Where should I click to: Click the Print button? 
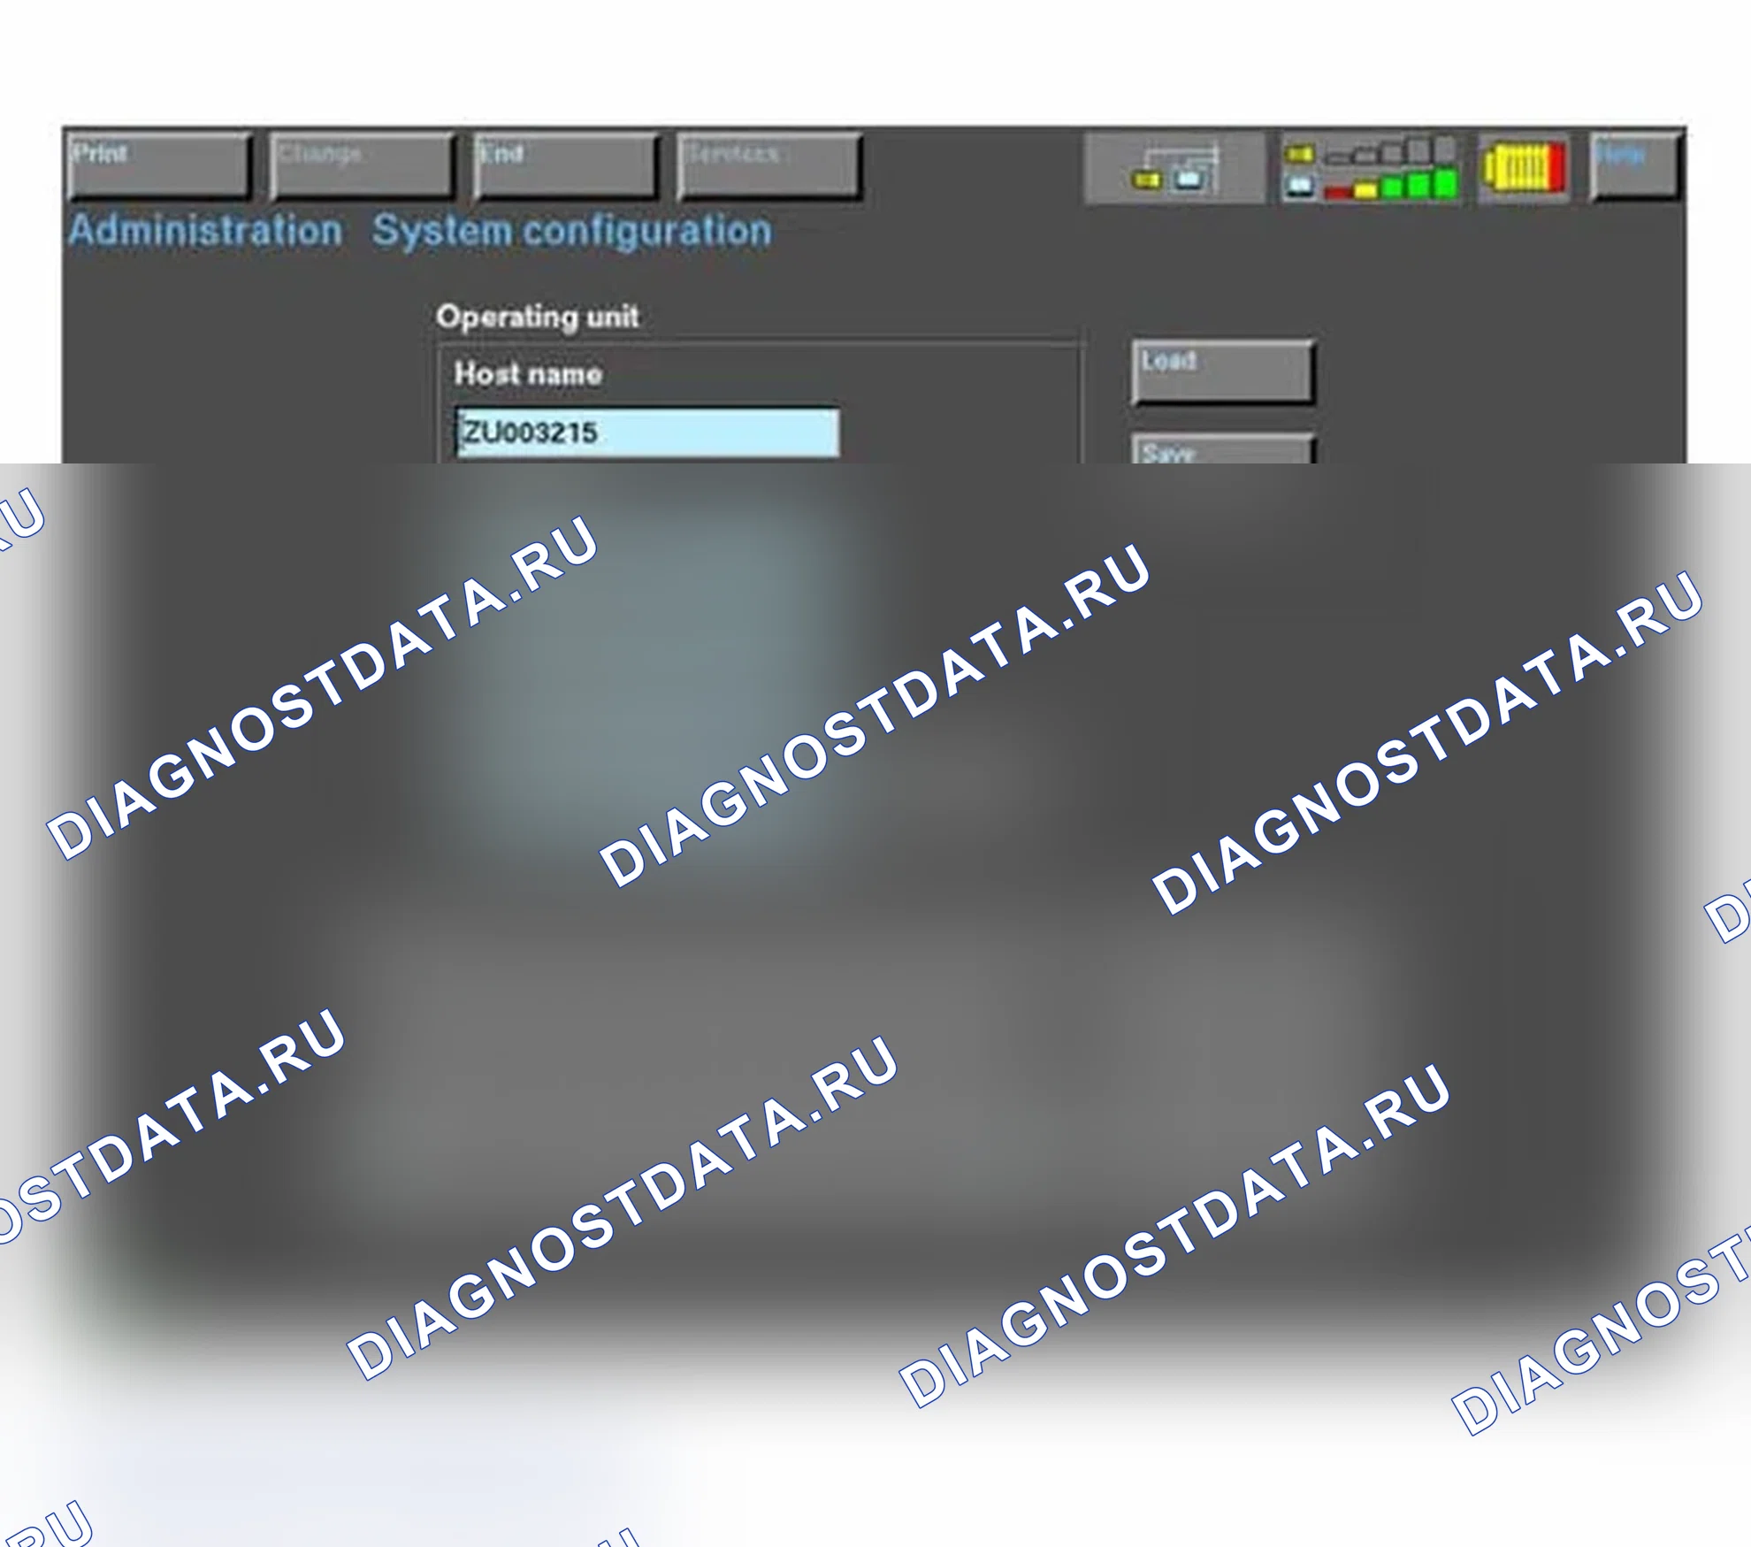[x=160, y=166]
